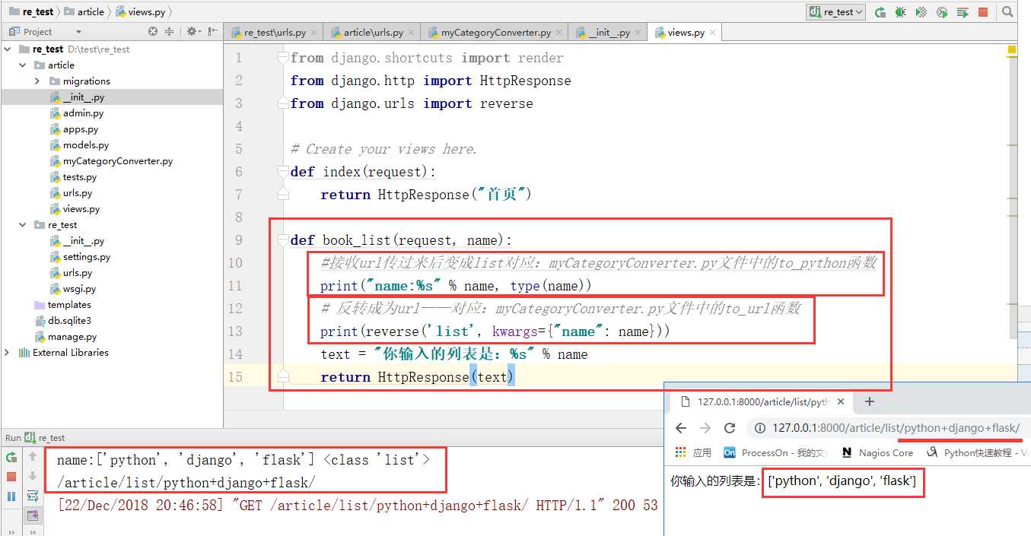Start debugging with the green bug icon
The height and width of the screenshot is (536, 1031).
click(x=901, y=12)
